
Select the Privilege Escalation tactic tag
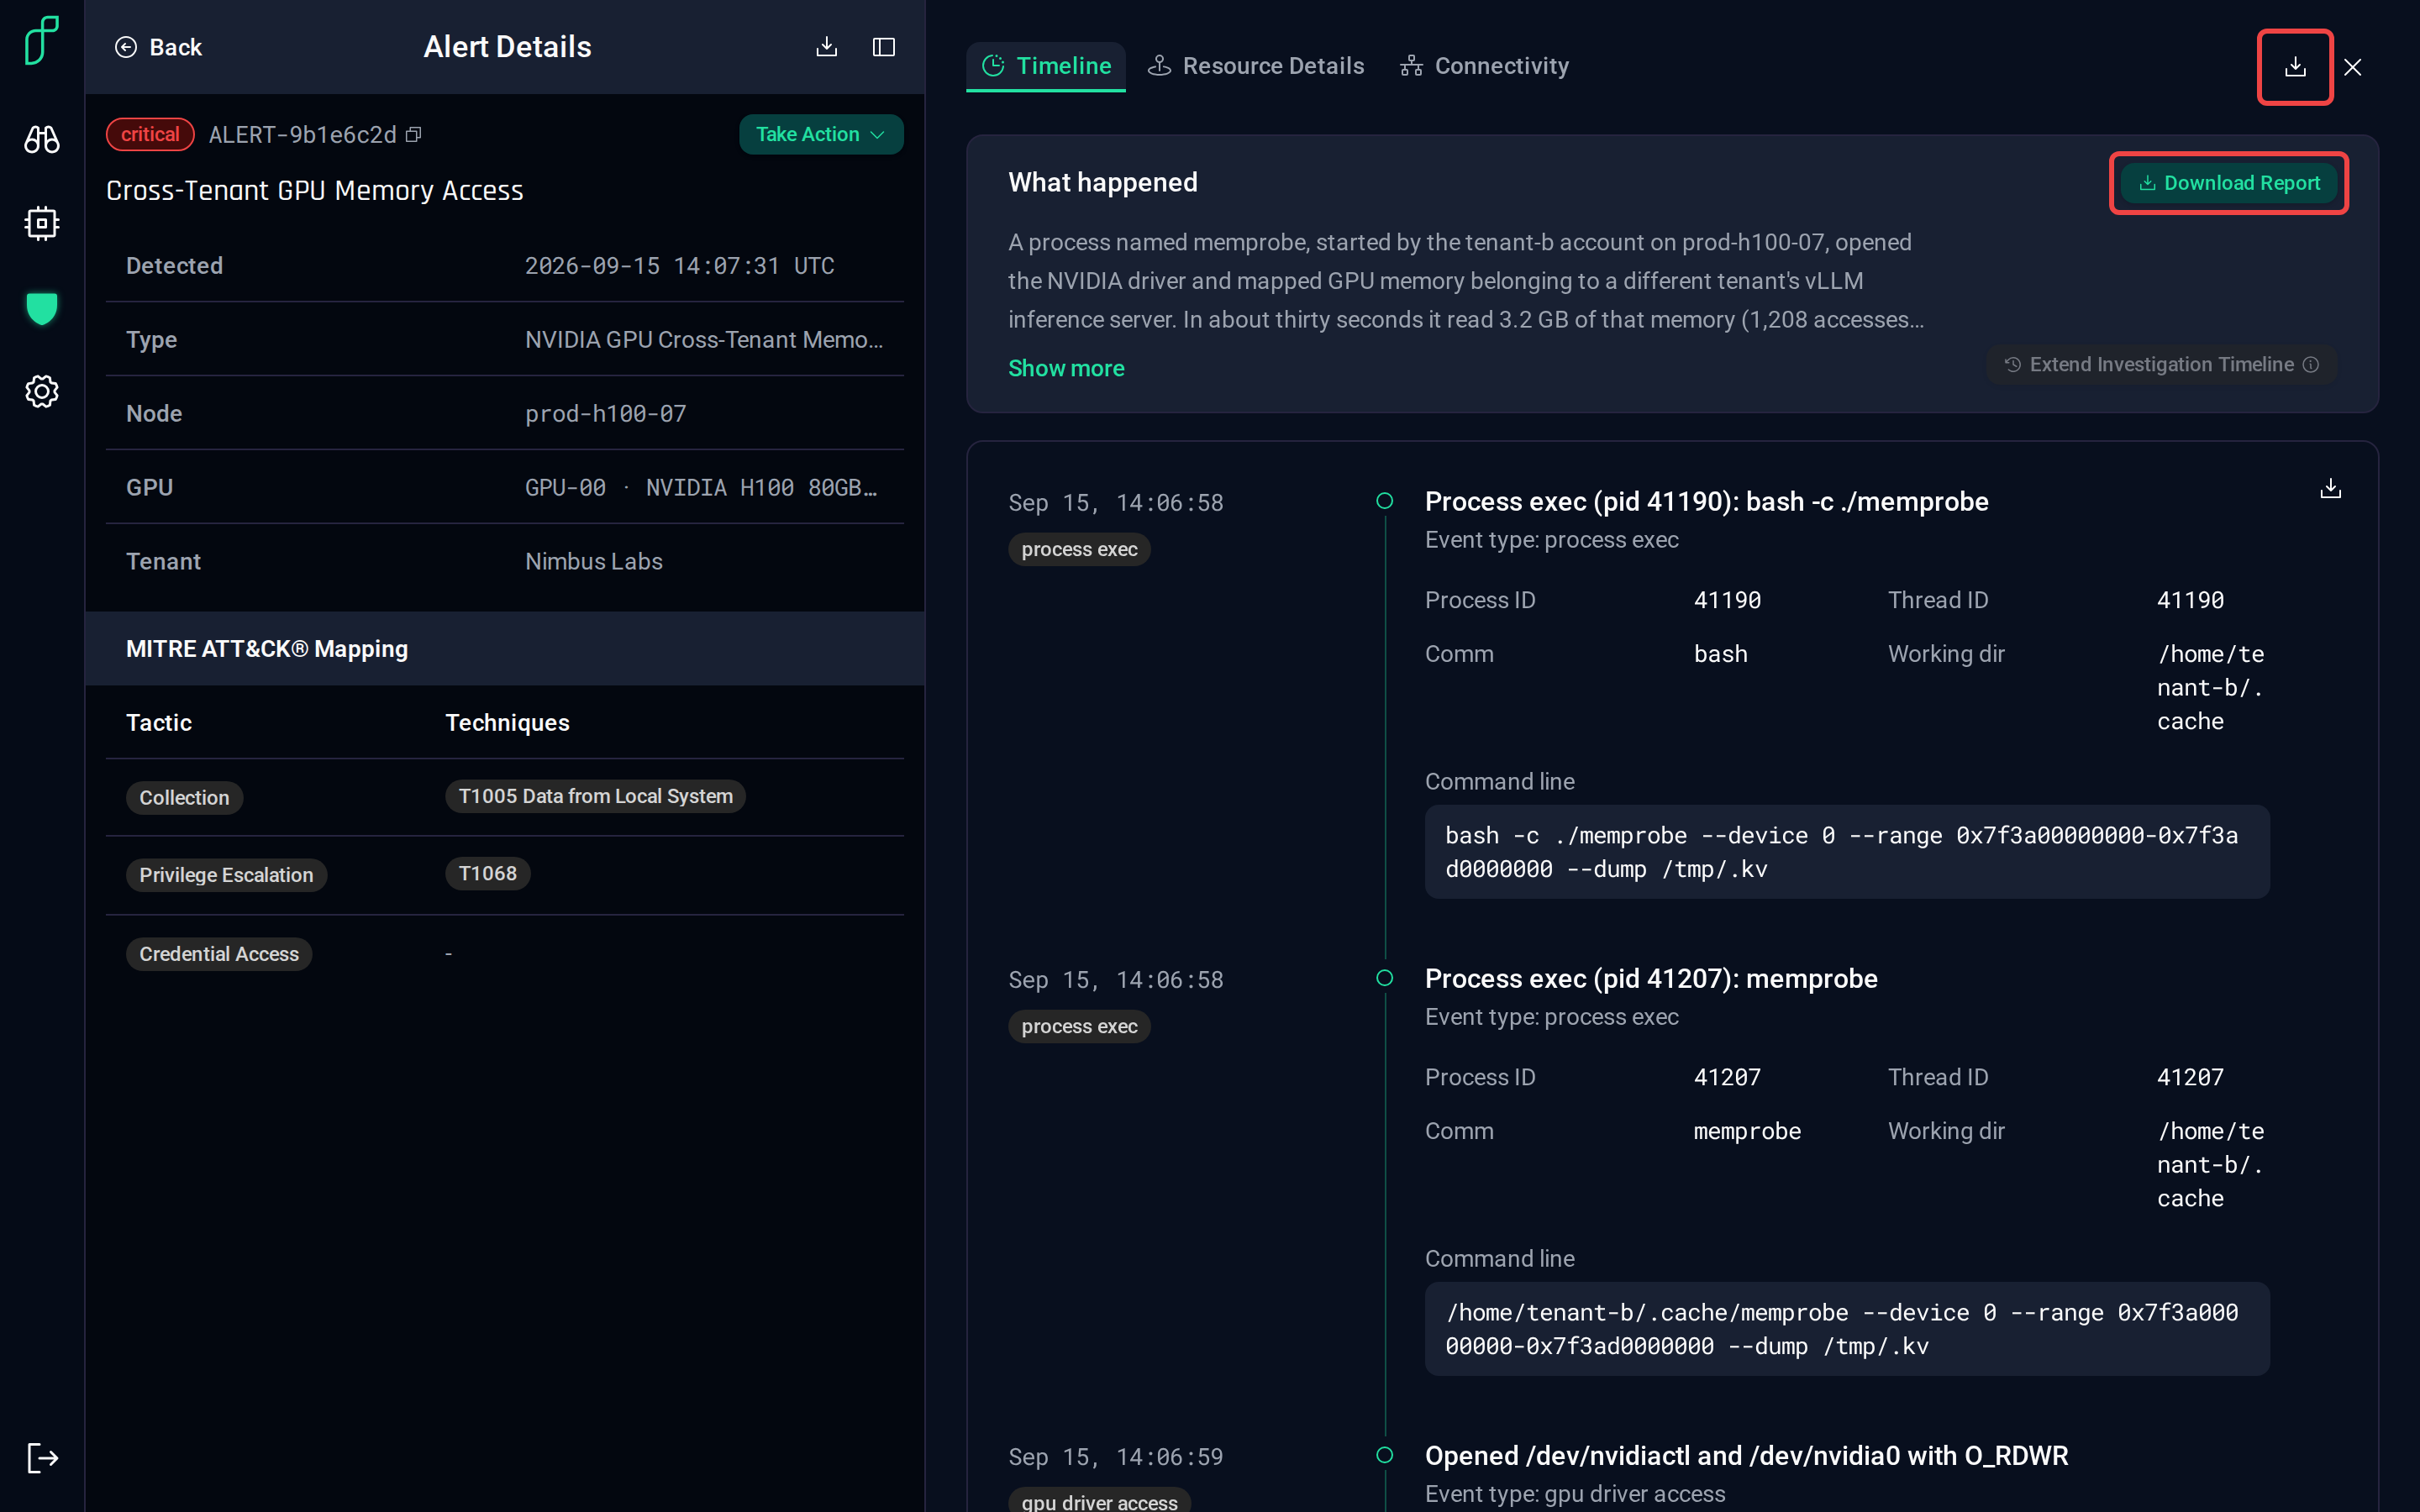pos(226,875)
